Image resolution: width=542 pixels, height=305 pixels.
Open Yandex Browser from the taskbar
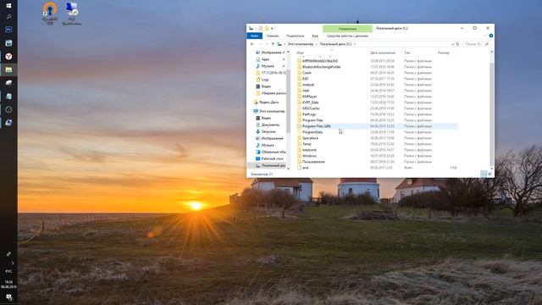point(8,57)
